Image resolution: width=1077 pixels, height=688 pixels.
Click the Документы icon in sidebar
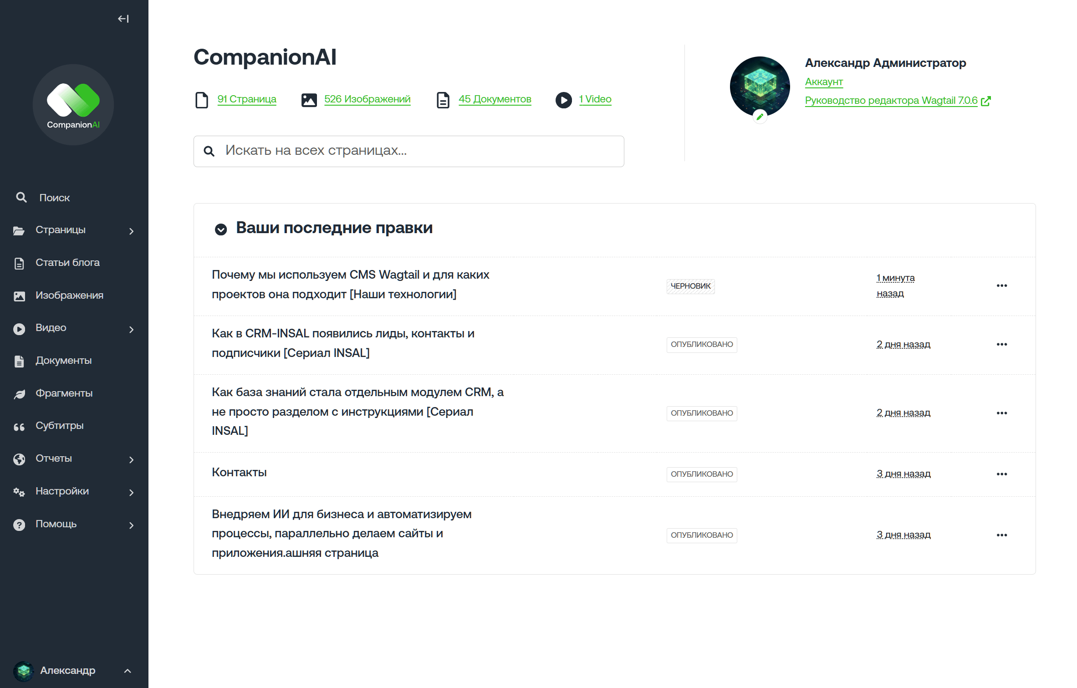19,361
